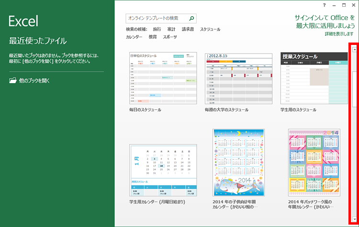
Task: Click the vertical scrollbar thumb
Action: (x=354, y=89)
